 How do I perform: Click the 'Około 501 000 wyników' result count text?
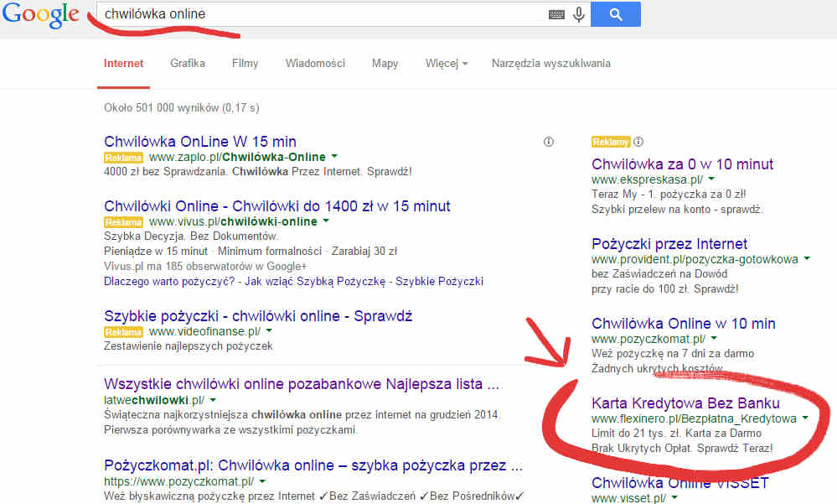[182, 108]
